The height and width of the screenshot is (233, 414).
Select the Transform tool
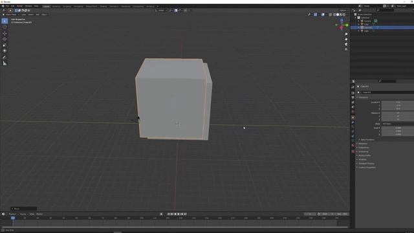[x=5, y=50]
